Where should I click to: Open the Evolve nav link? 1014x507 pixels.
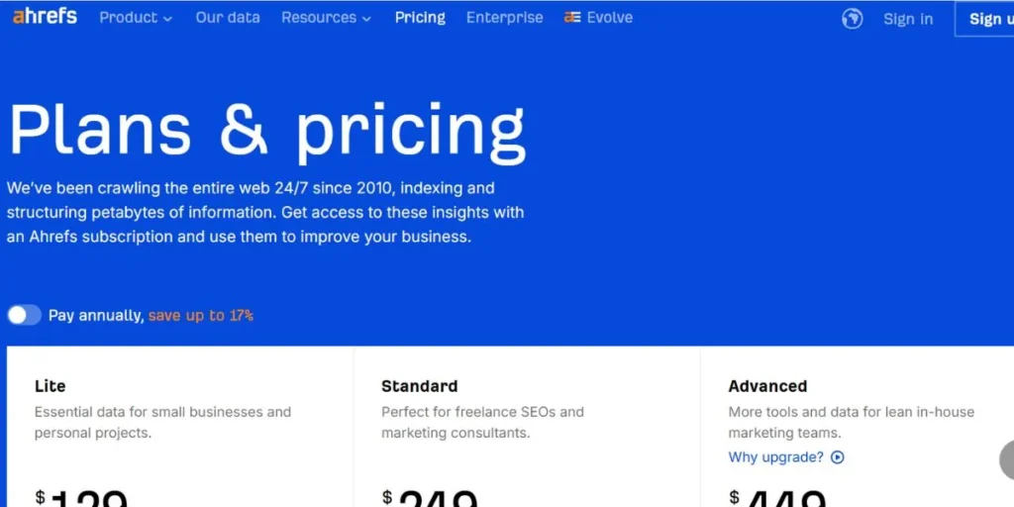[x=609, y=18]
